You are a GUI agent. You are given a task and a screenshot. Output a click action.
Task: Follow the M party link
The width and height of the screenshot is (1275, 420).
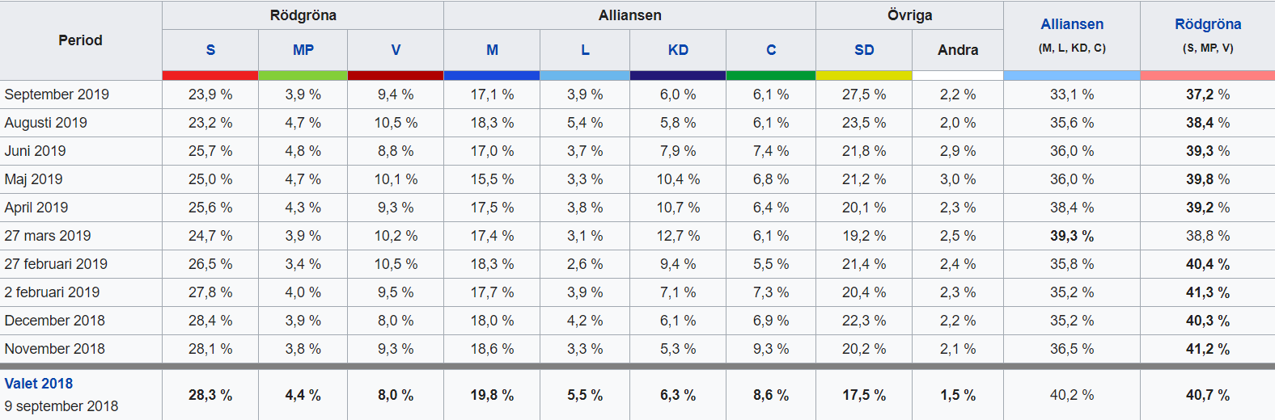492,50
